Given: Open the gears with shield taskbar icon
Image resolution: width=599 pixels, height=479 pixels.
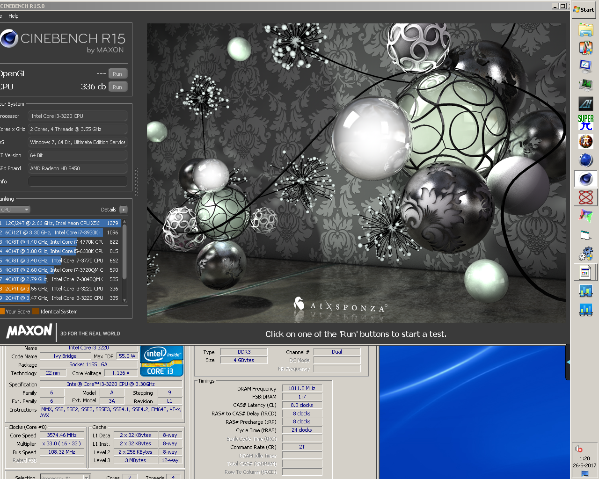Looking at the screenshot, I should 585,253.
